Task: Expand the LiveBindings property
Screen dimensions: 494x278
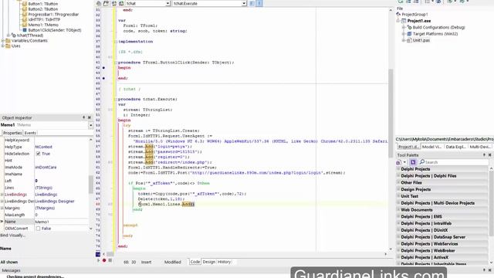Action: 2,195
